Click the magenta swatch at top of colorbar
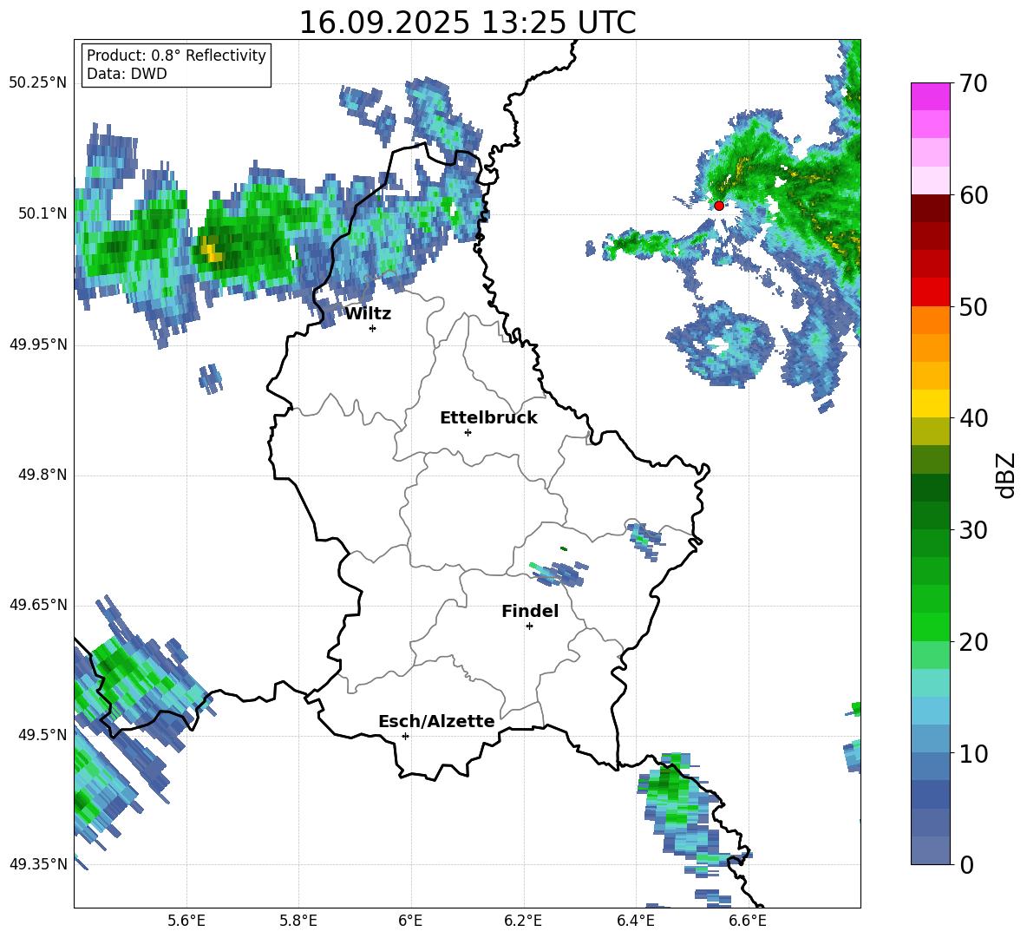This screenshot has width=1027, height=938. (930, 96)
